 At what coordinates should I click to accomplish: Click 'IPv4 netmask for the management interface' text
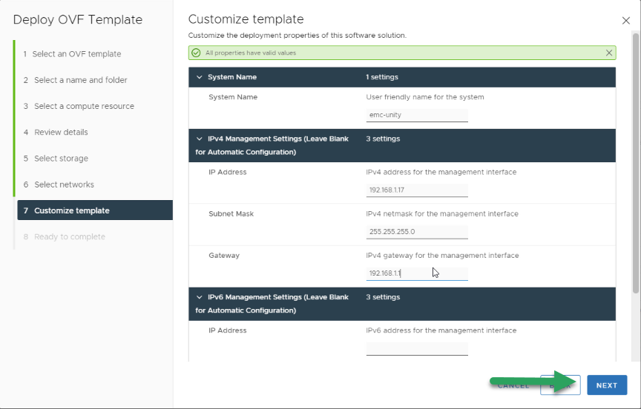point(442,214)
